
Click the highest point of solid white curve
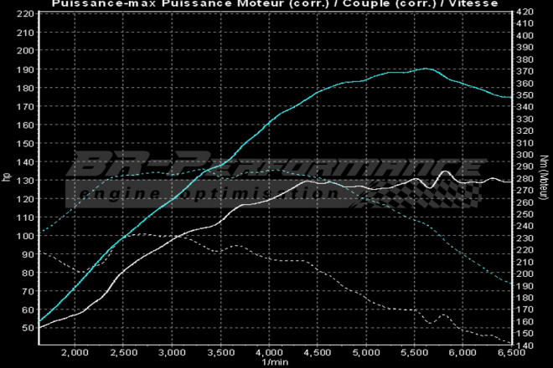[x=445, y=171]
